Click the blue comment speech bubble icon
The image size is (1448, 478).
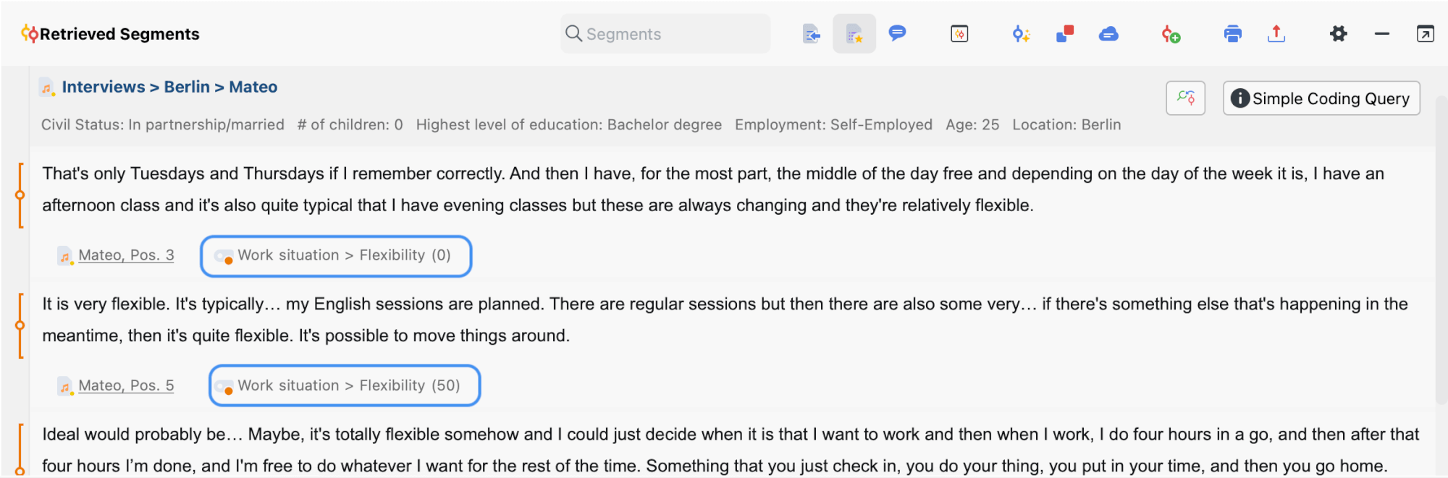click(897, 33)
